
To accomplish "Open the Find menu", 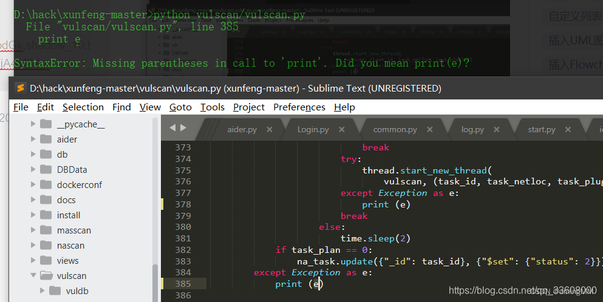I will point(121,107).
